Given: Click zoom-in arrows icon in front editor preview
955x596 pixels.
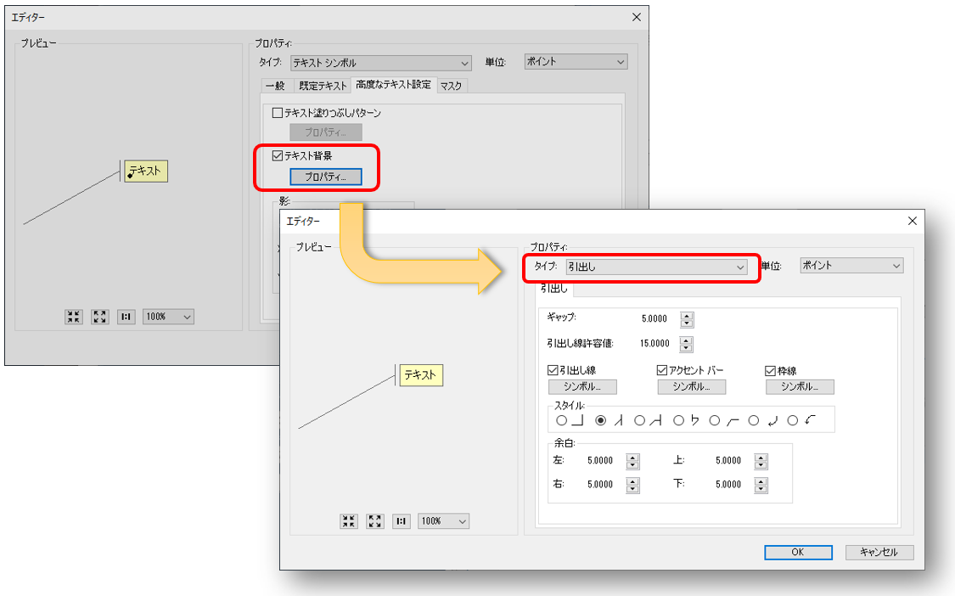Looking at the screenshot, I should point(348,521).
